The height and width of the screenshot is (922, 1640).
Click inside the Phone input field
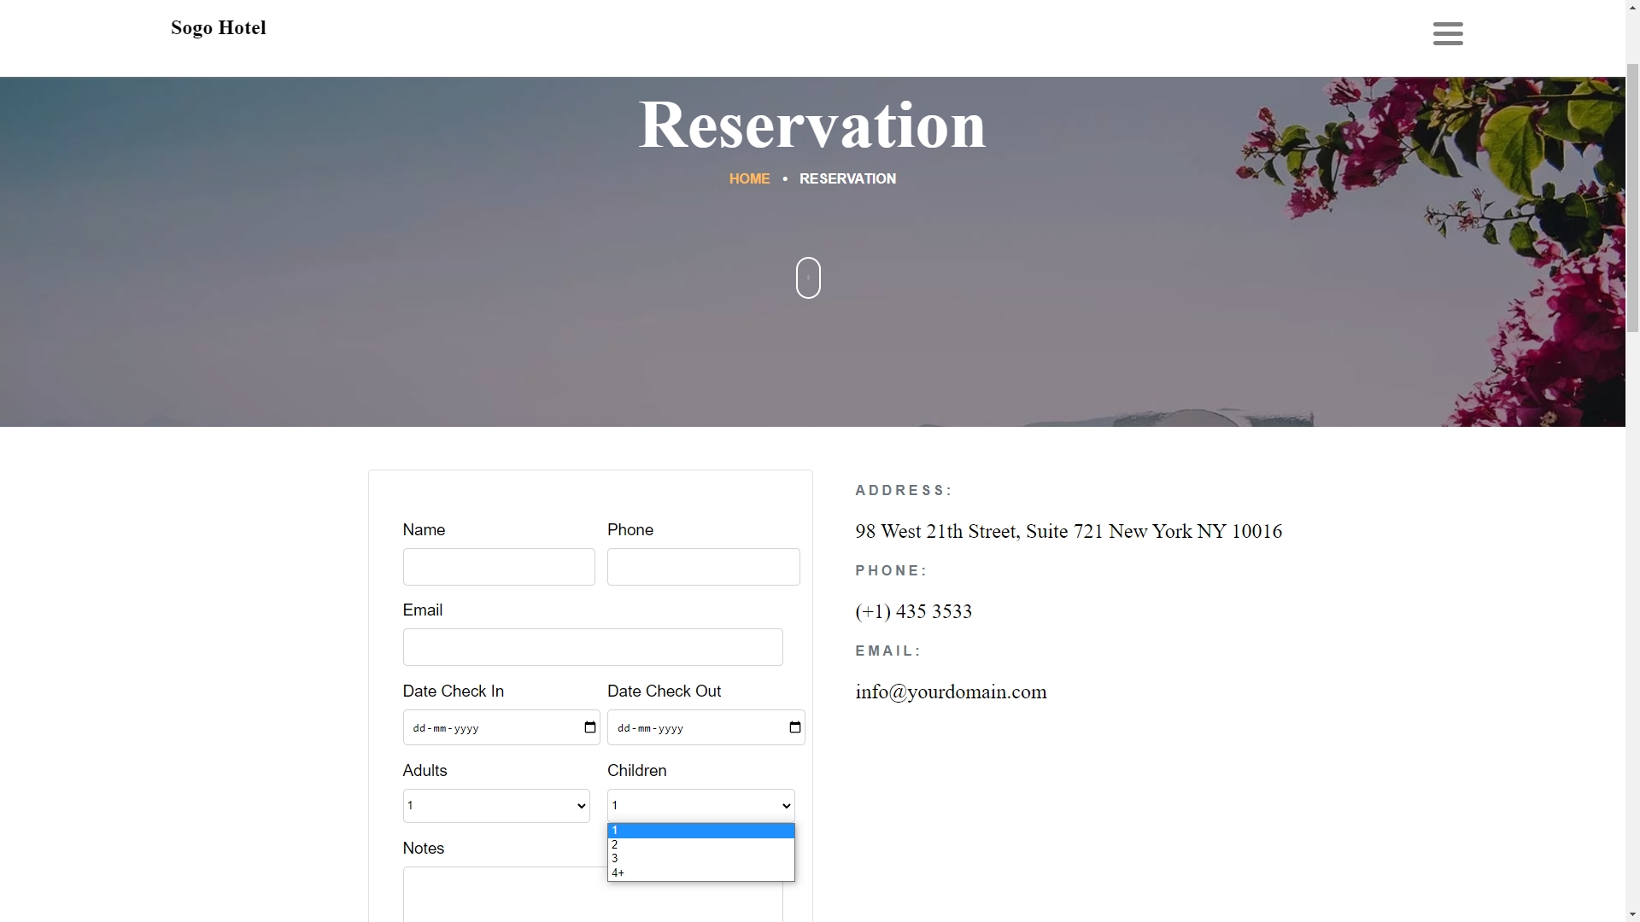[x=703, y=566]
